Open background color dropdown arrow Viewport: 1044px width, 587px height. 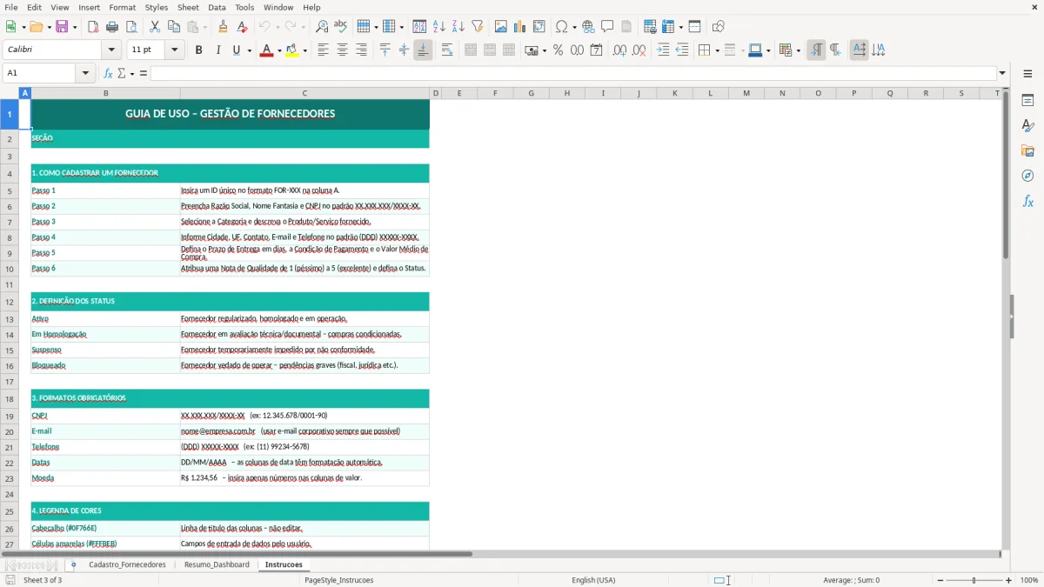(x=304, y=50)
